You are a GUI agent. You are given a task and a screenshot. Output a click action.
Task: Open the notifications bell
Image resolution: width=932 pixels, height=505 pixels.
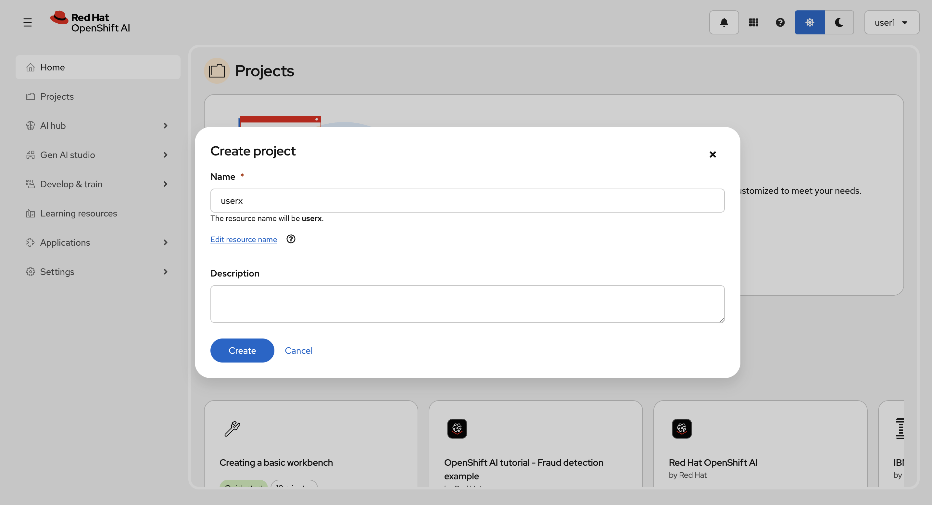pos(724,22)
